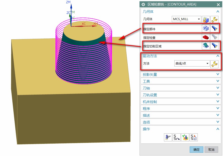Click the select check geometry icon (指定检查)
This screenshot has height=156, width=223.
(206, 37)
